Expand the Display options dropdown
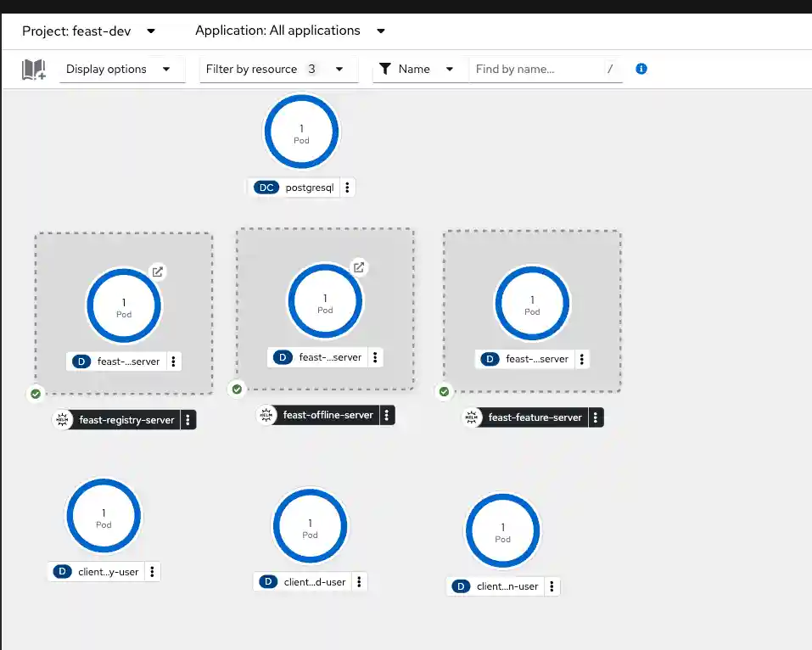Screen dimensions: 812x650 [122, 70]
